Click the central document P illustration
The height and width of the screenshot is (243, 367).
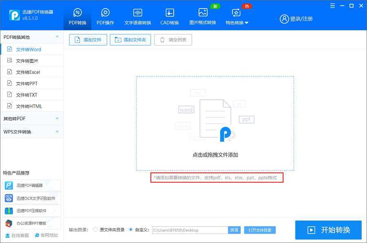[218, 121]
